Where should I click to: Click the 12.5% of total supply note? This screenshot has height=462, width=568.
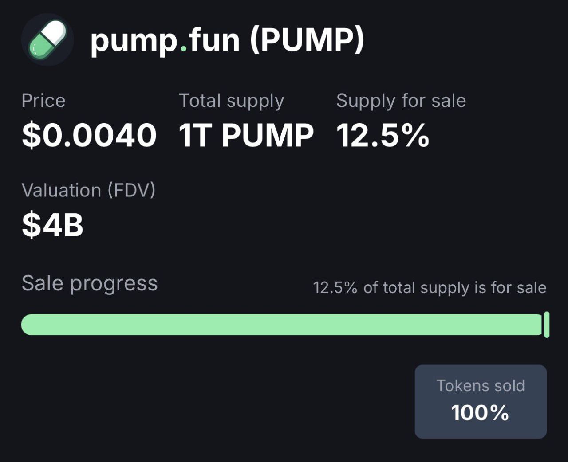430,288
